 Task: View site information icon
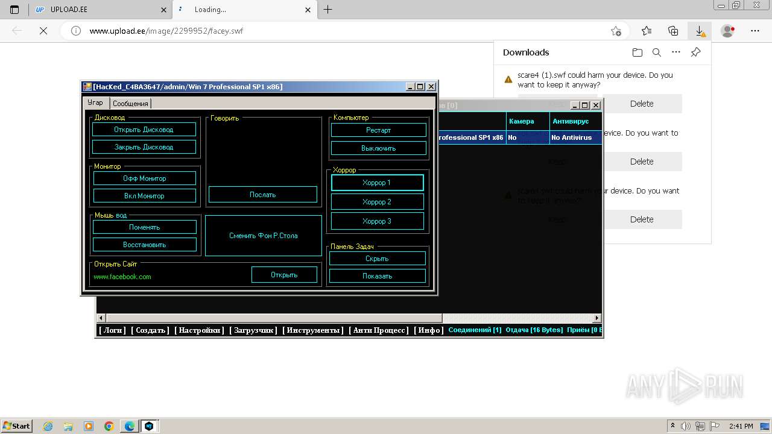[x=76, y=31]
